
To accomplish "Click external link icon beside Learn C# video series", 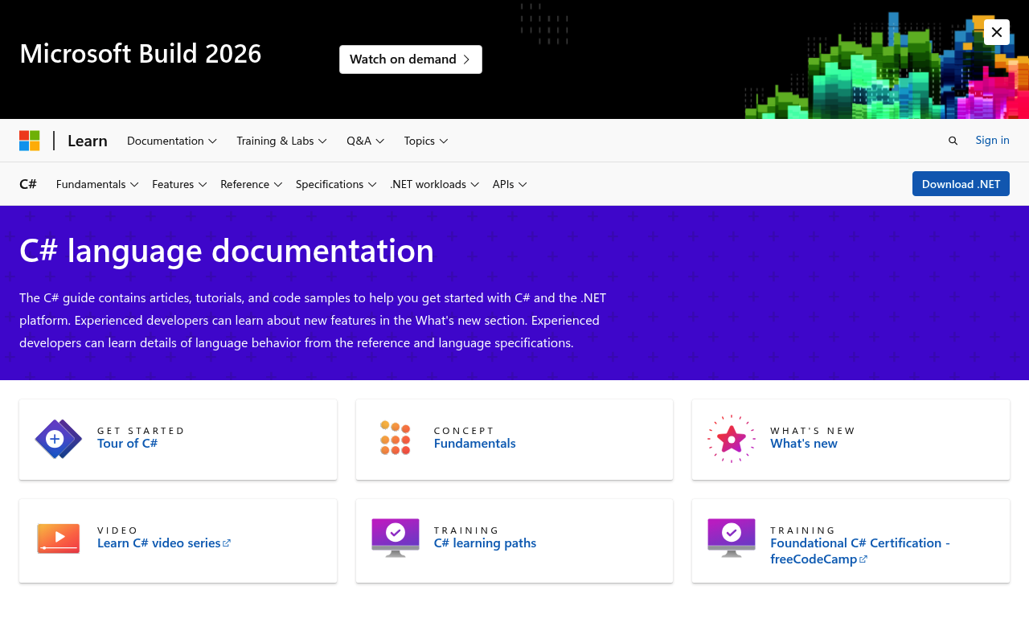I will pyautogui.click(x=227, y=543).
